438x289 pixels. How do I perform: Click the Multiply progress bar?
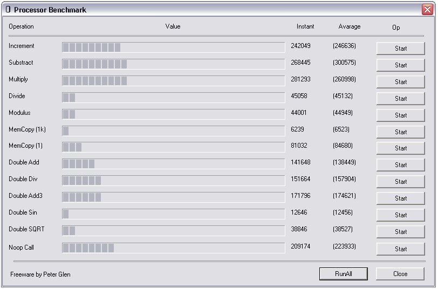pos(173,81)
